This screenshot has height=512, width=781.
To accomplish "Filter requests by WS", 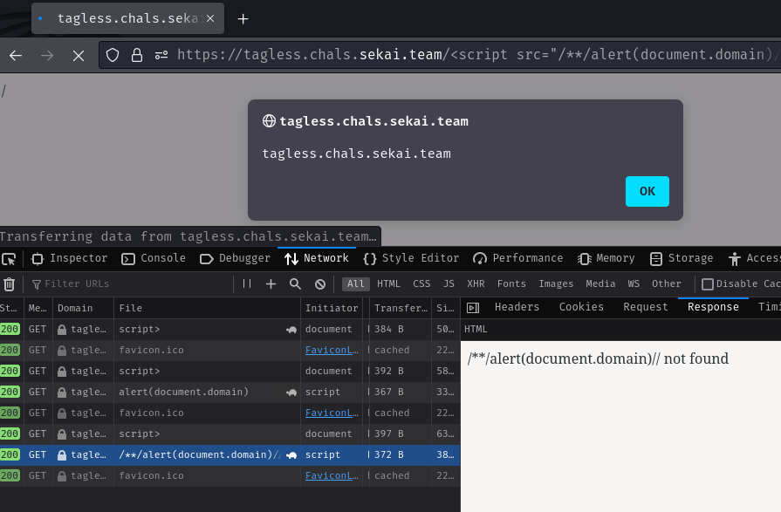I will click(634, 283).
